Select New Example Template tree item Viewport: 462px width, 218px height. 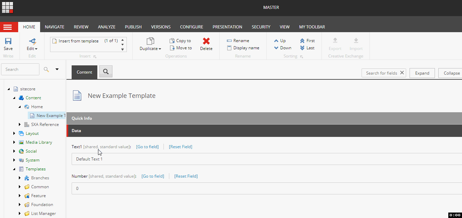(x=47, y=116)
